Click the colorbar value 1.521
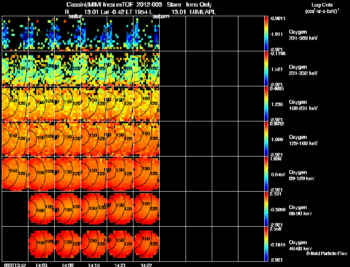The width and height of the screenshot is (350, 267). pos(277,69)
